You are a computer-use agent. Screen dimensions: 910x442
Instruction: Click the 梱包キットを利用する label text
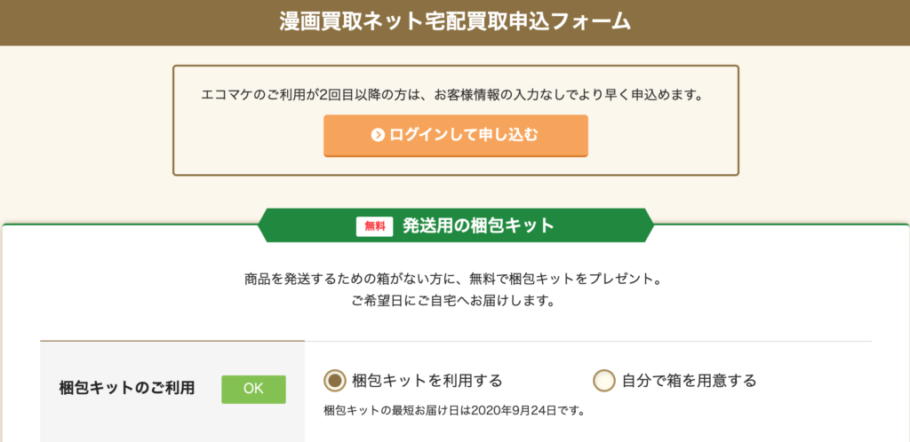click(x=427, y=381)
